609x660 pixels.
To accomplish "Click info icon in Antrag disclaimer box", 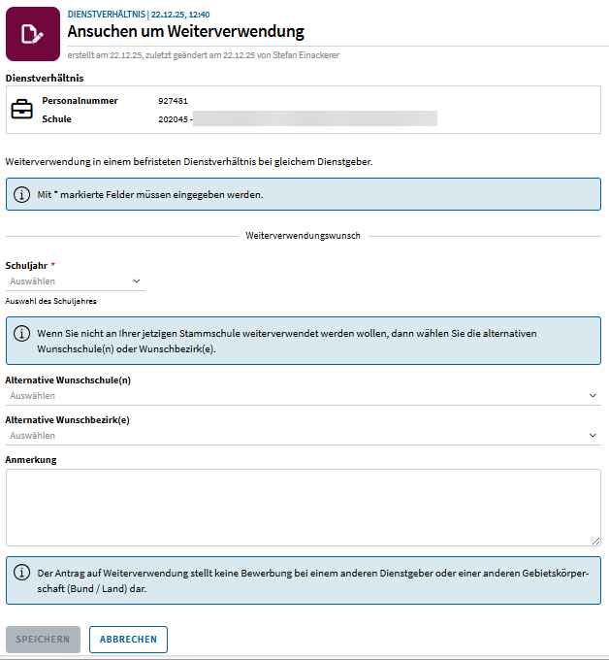I will pos(21,572).
